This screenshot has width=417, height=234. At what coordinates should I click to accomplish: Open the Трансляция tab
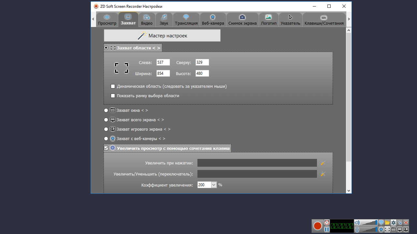[186, 20]
